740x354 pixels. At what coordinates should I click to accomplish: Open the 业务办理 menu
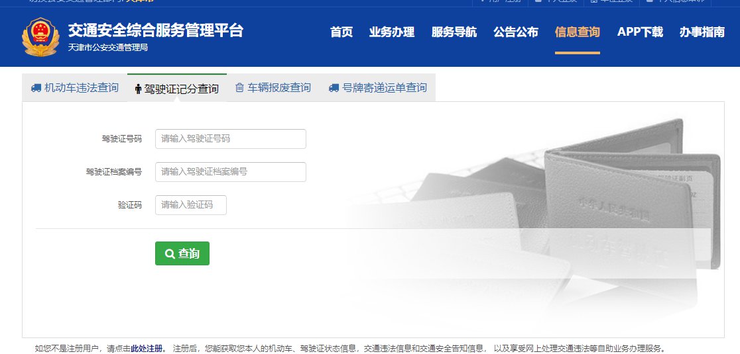point(392,32)
